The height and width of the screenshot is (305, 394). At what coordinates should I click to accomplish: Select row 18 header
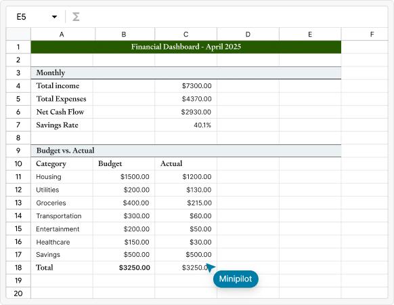[x=18, y=268]
